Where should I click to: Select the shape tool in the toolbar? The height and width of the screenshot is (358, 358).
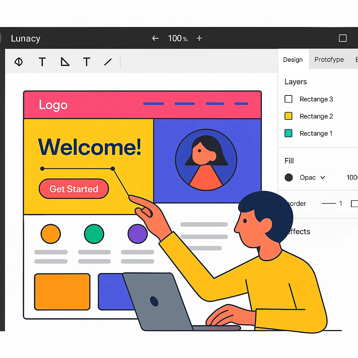(19, 62)
